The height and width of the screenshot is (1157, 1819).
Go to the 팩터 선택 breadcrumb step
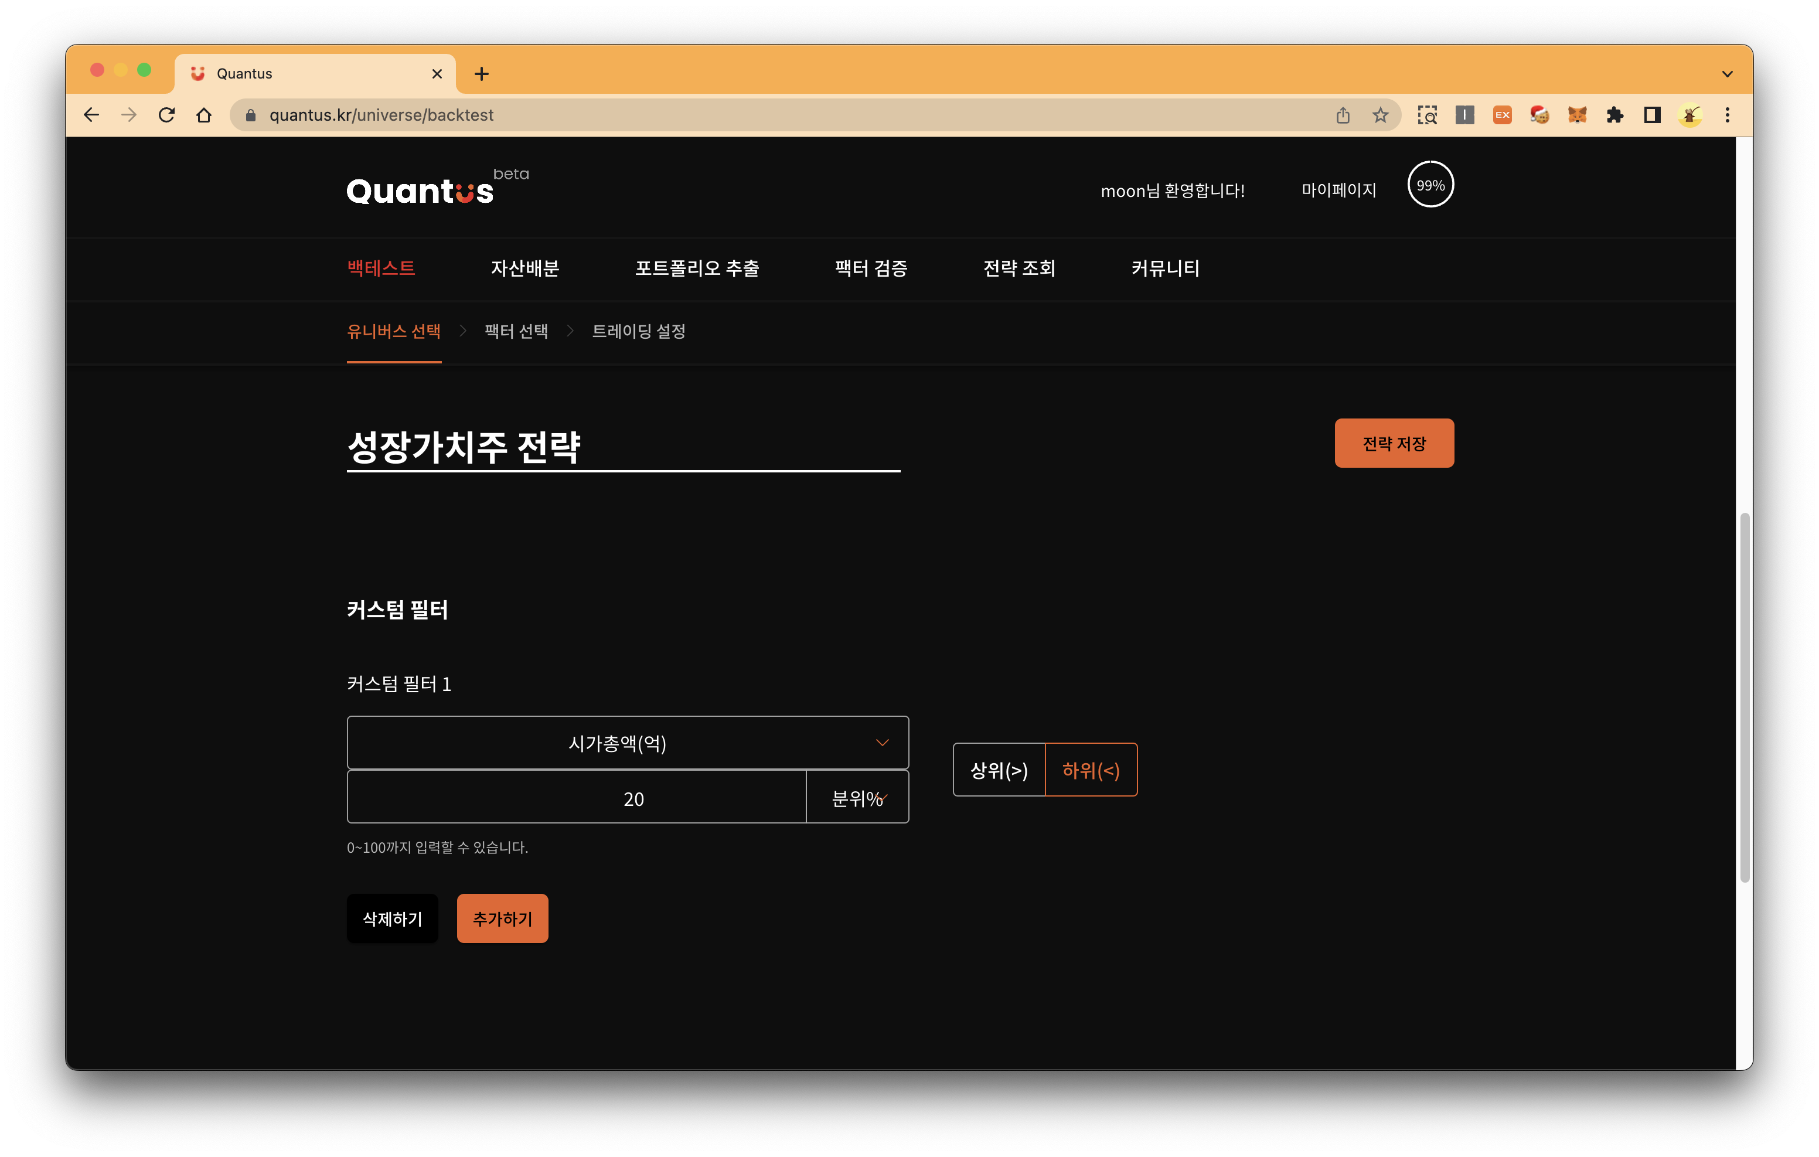pyautogui.click(x=516, y=331)
